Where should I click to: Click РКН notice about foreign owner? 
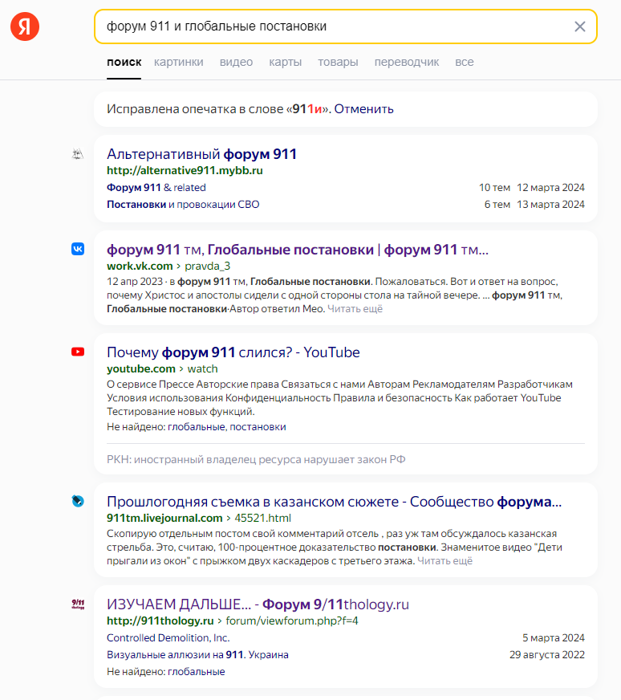pyautogui.click(x=256, y=459)
